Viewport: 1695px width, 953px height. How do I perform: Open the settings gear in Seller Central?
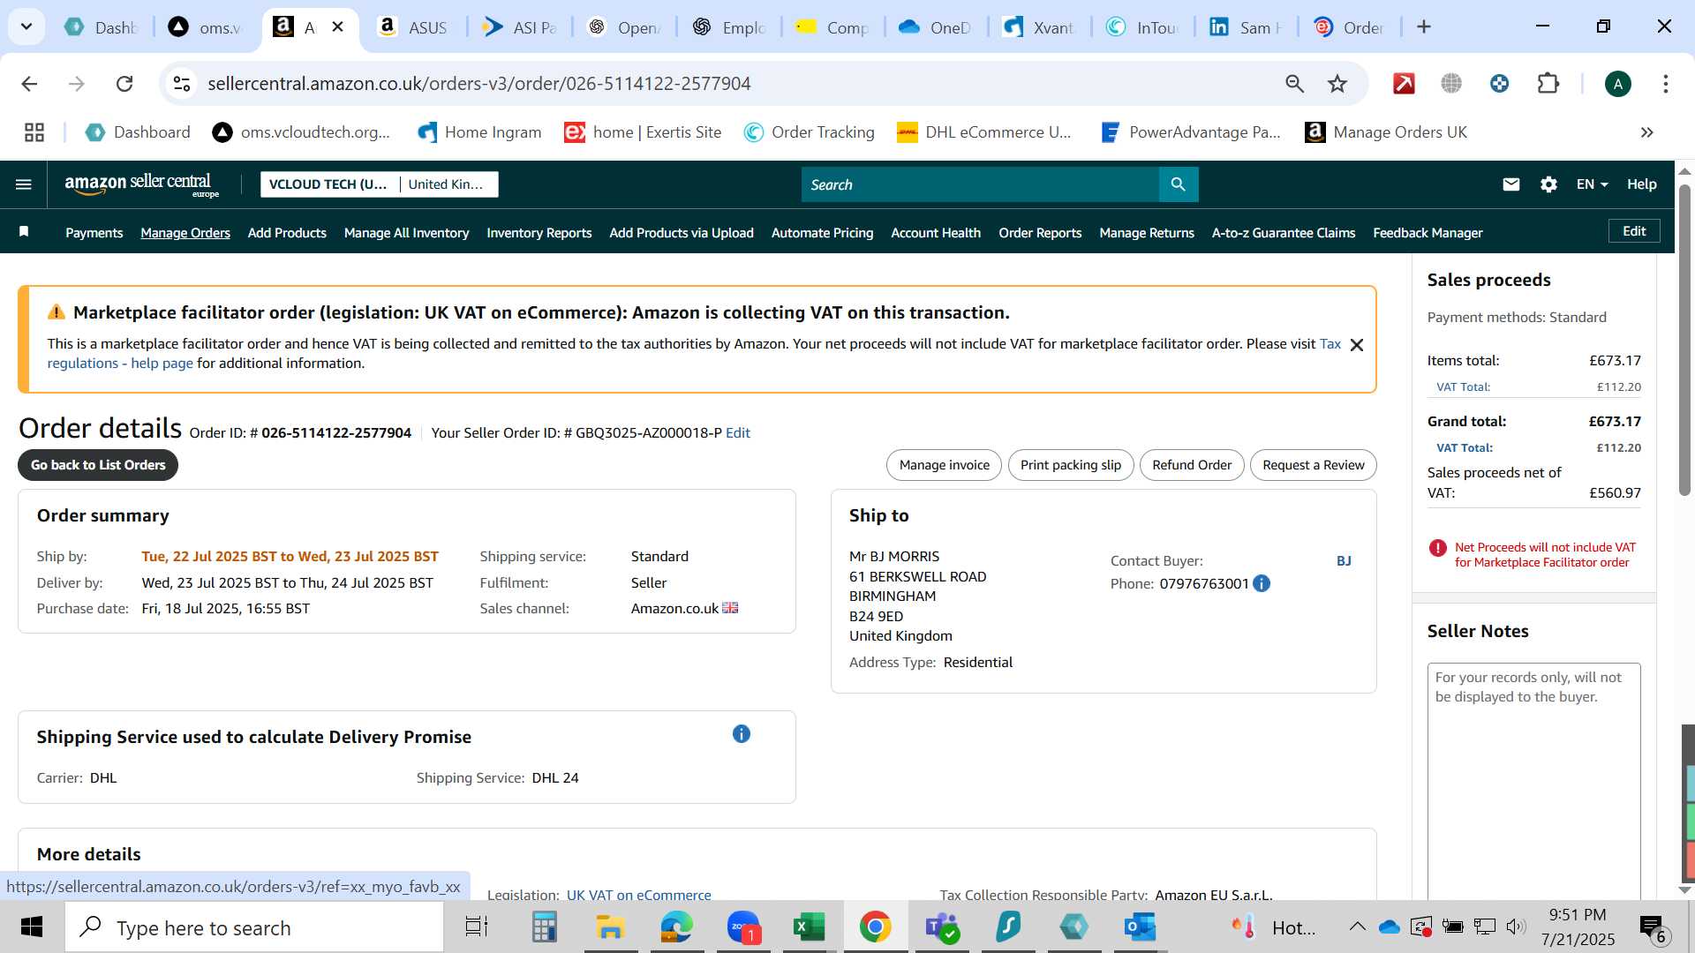point(1548,184)
